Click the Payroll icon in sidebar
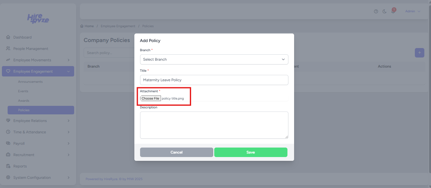 tap(8, 143)
